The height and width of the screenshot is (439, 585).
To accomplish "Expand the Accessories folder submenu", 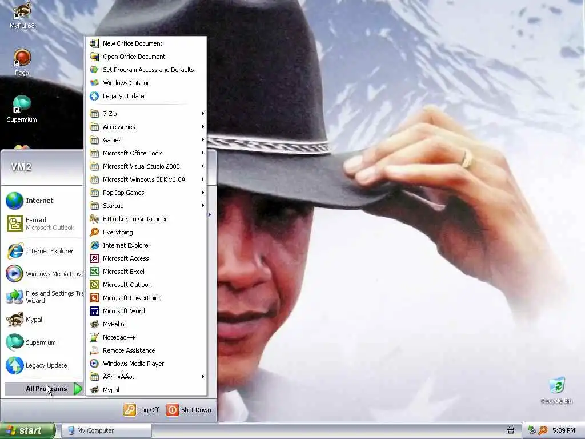I will click(147, 127).
